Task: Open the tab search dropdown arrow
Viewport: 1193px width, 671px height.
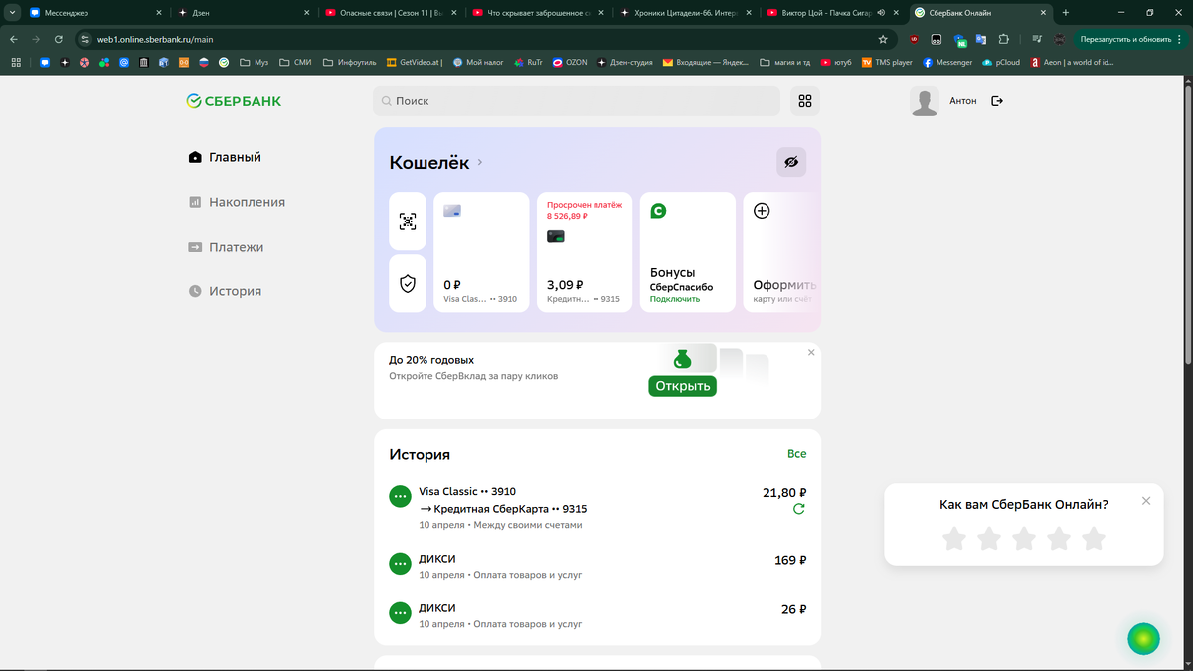Action: [x=11, y=13]
